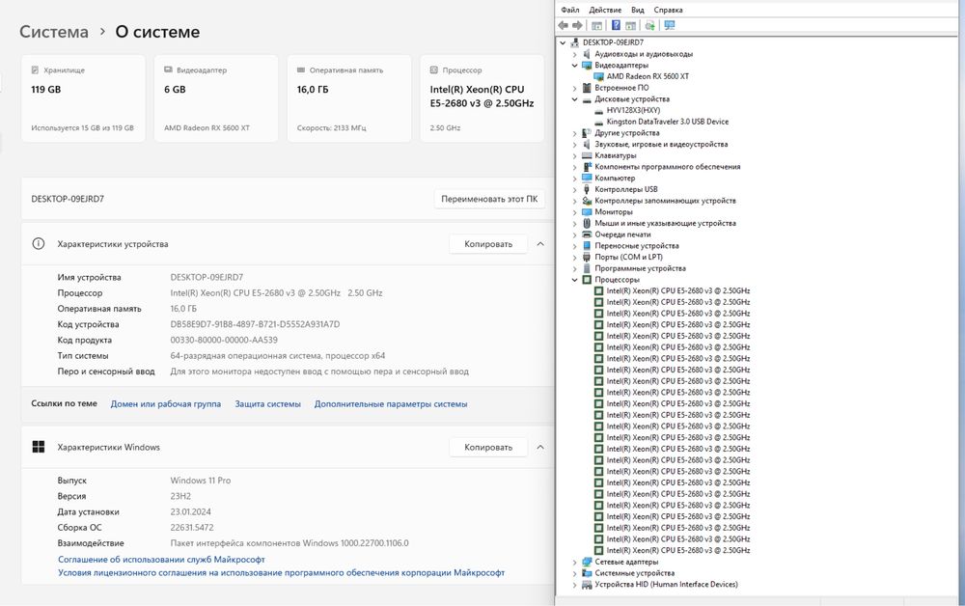This screenshot has height=606, width=965.
Task: Click the Back arrow in Device Manager toolbar
Action: [x=564, y=25]
